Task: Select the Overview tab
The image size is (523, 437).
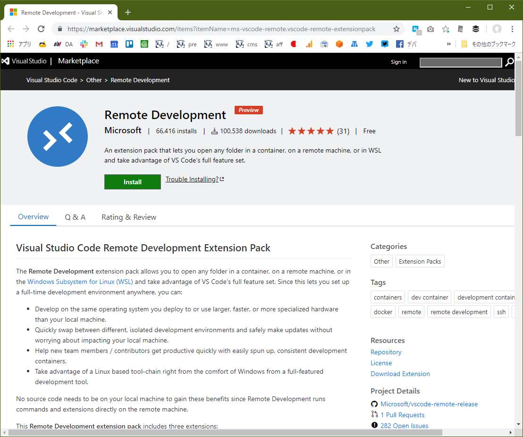Action: pos(34,217)
